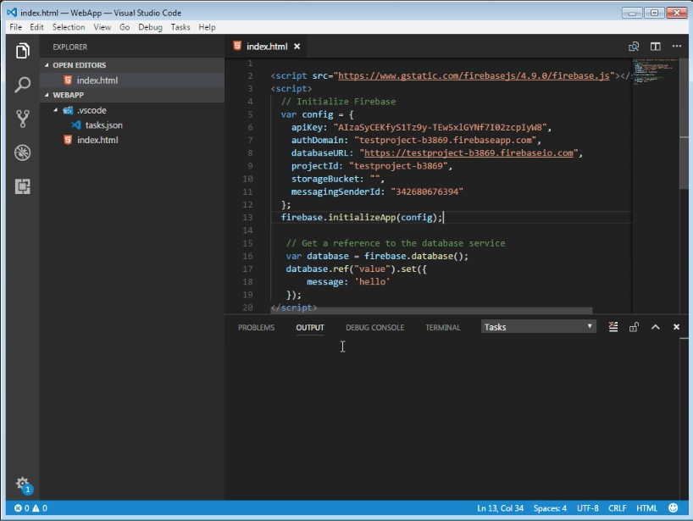Screen dimensions: 693x521
Task: Close the bottom panel
Action: (x=676, y=327)
